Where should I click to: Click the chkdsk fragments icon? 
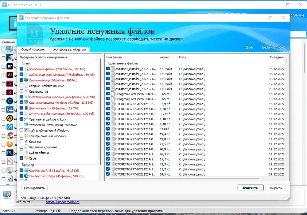pyautogui.click(x=26, y=119)
